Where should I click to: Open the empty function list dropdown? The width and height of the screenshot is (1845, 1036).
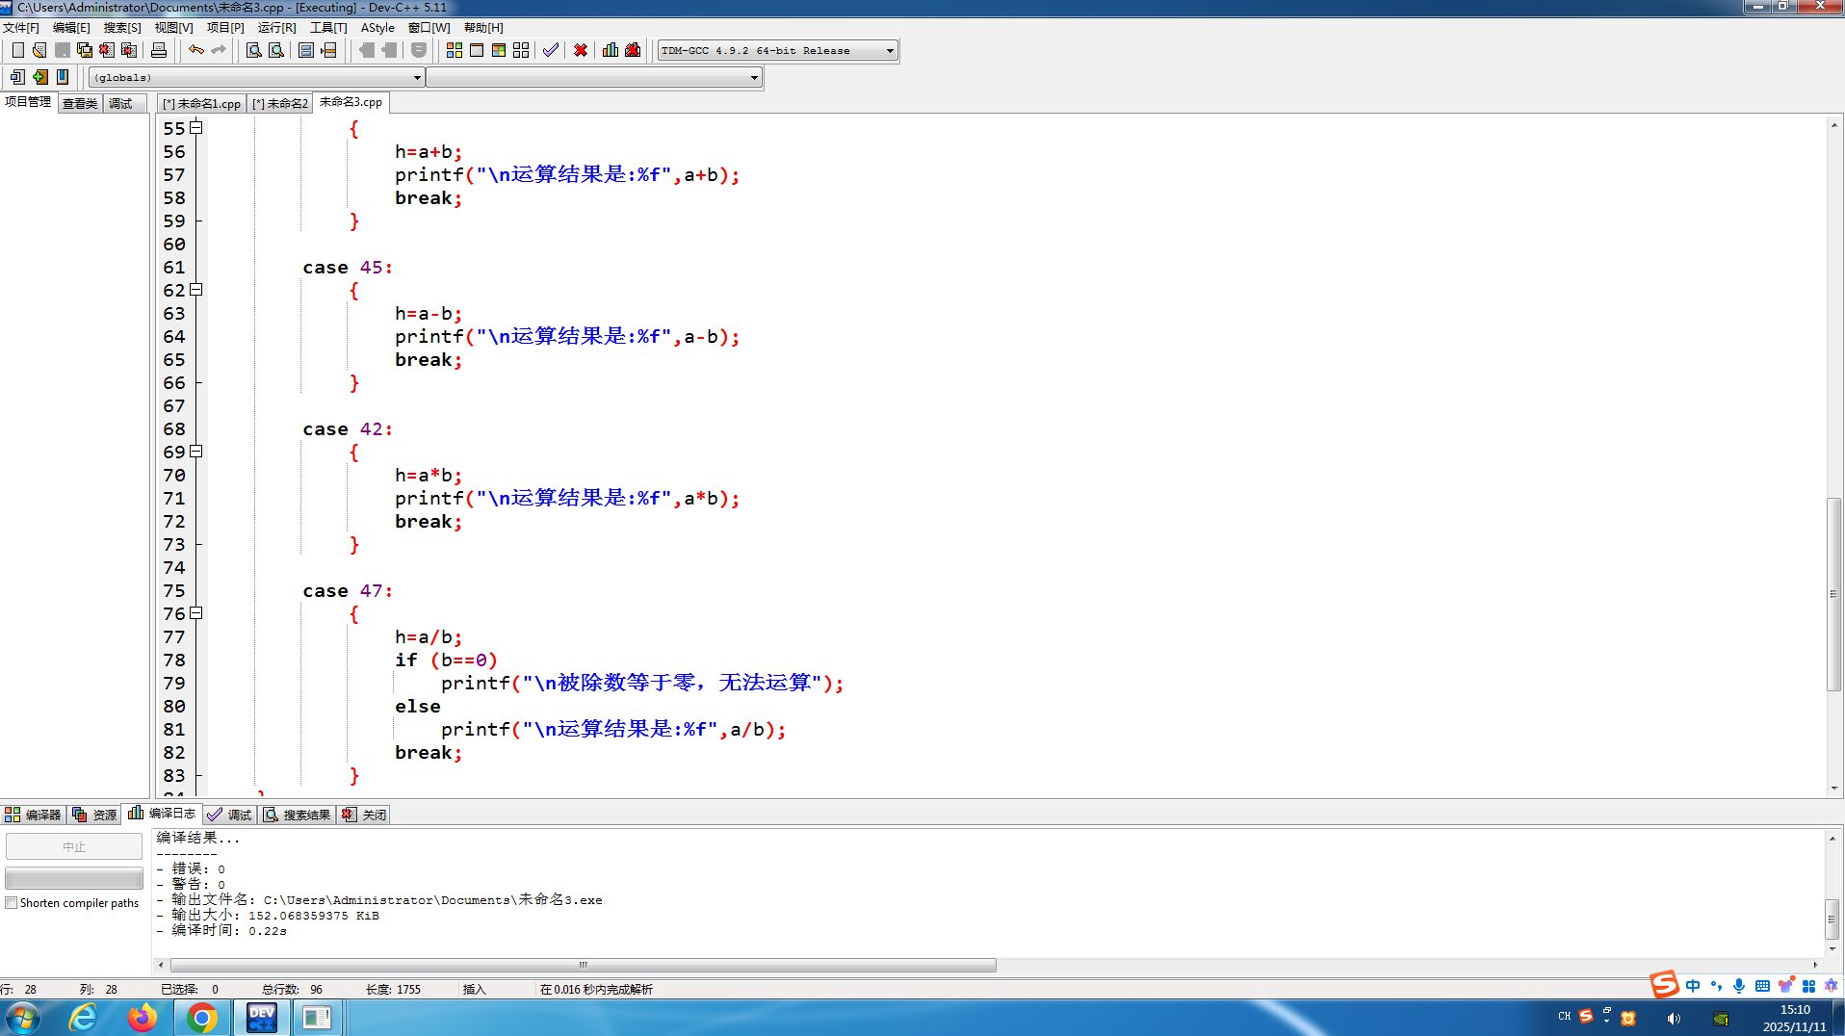point(594,77)
